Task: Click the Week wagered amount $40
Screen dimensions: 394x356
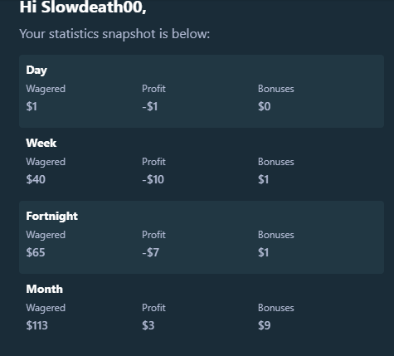Action: coord(36,179)
